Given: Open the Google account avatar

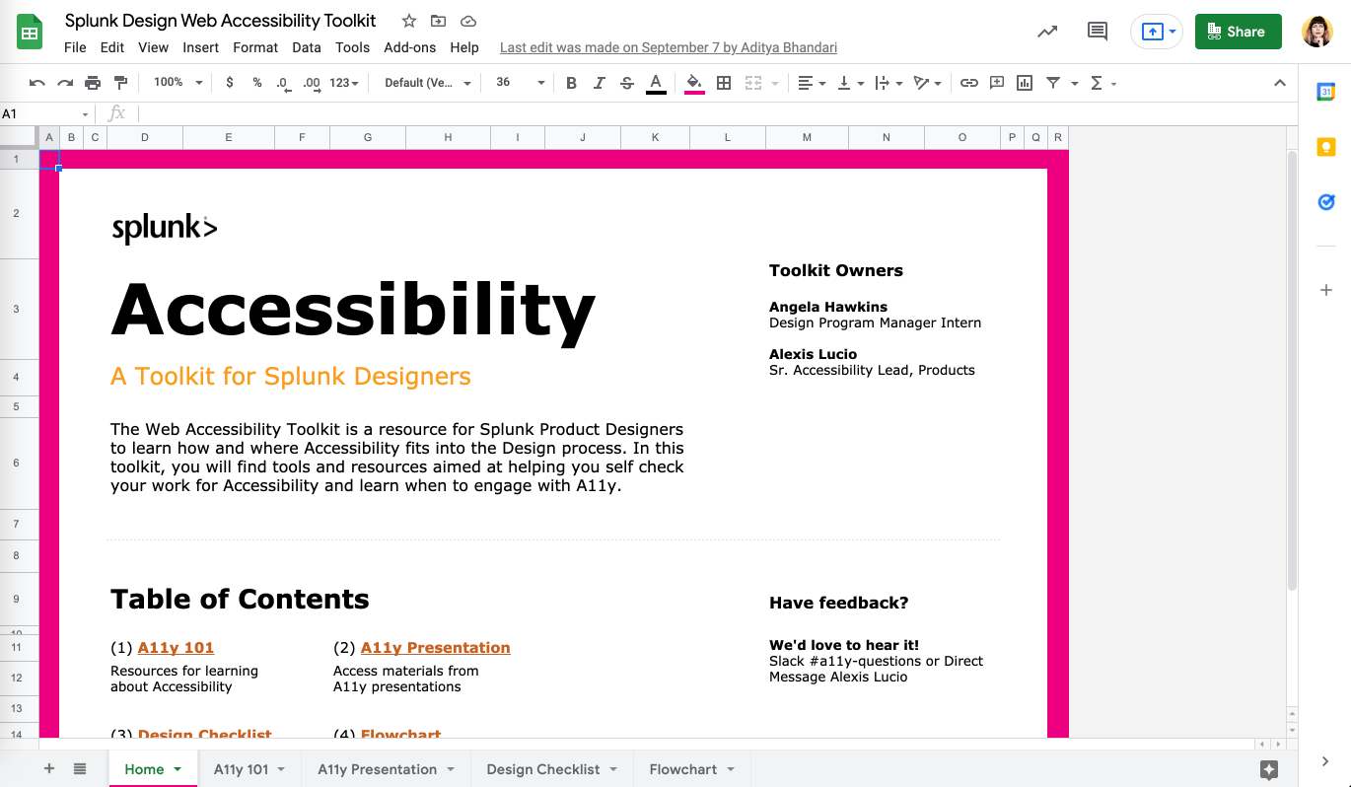Looking at the screenshot, I should point(1317,32).
